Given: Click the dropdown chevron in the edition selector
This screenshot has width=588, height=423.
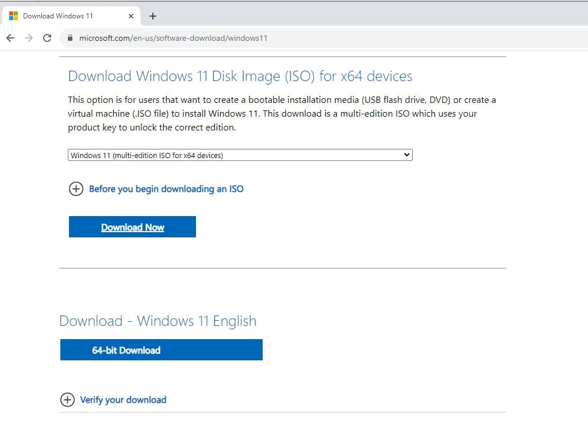Looking at the screenshot, I should tap(407, 155).
